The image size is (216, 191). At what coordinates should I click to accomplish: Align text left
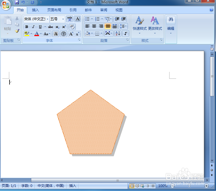coord(87,26)
